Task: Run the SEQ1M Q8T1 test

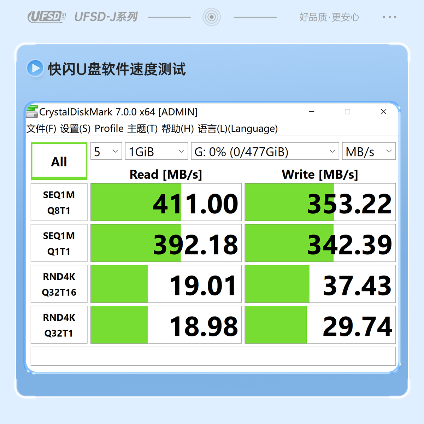Action: tap(59, 202)
